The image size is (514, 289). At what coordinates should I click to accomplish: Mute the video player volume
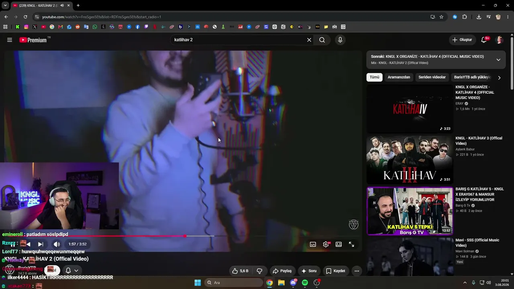[x=57, y=244]
